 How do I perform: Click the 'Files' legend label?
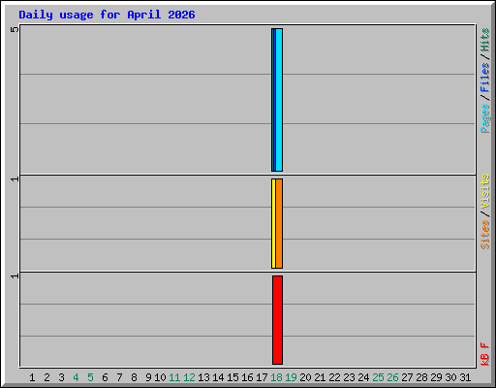(x=485, y=78)
